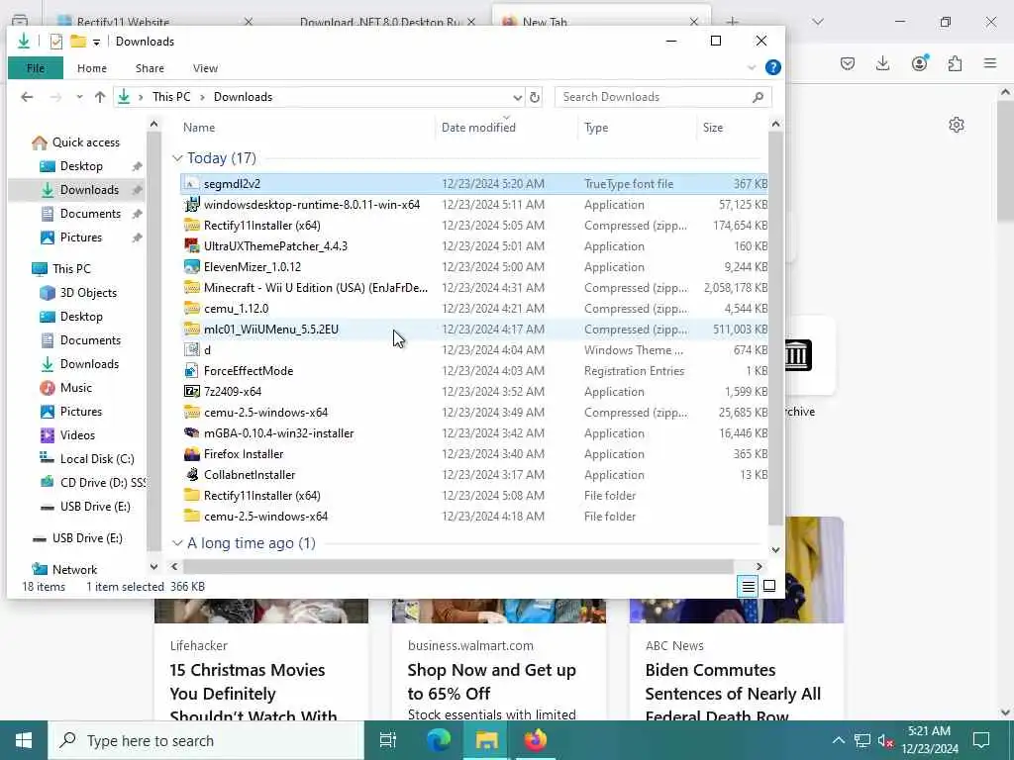Image resolution: width=1014 pixels, height=760 pixels.
Task: Open the View ribbon tab
Action: (x=205, y=68)
